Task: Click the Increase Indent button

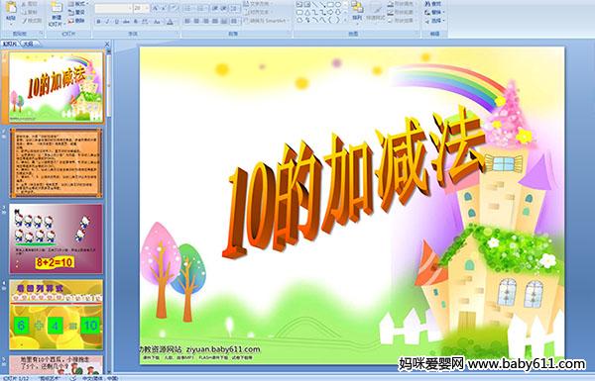Action: pyautogui.click(x=223, y=8)
